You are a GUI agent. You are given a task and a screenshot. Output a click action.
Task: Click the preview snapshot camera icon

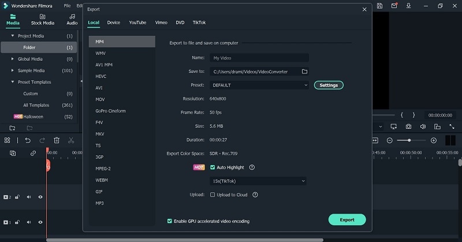click(408, 126)
